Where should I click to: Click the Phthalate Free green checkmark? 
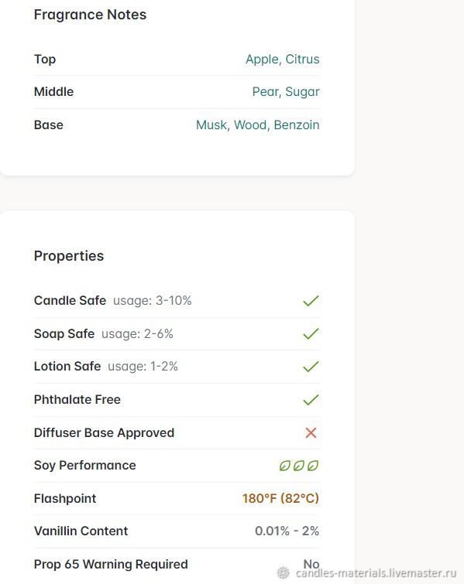[311, 400]
